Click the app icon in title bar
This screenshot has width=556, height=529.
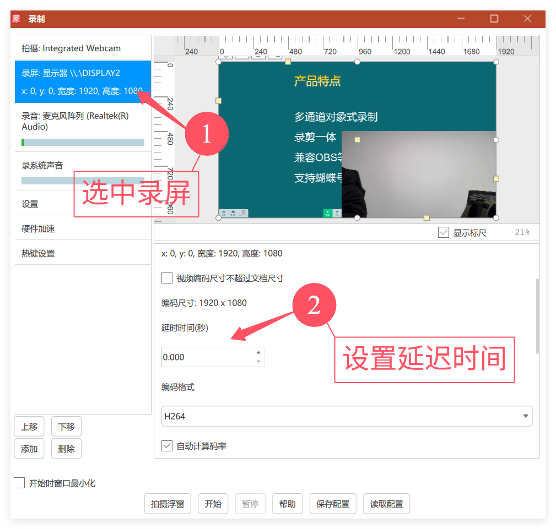coord(17,18)
